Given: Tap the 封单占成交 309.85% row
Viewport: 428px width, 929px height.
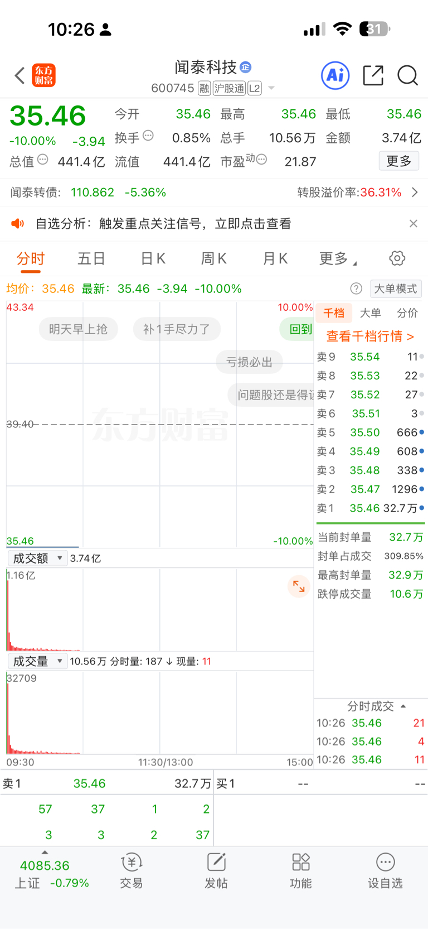Looking at the screenshot, I should coord(371,556).
